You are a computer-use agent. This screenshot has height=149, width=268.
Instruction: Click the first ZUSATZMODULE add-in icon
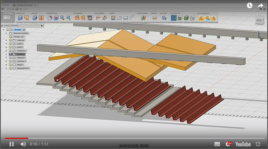point(201,18)
